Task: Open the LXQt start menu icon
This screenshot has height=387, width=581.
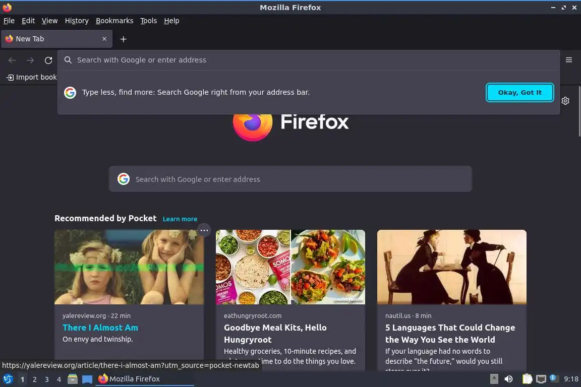Action: click(8, 379)
